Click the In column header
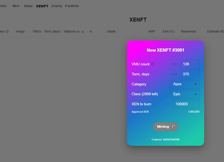The height and width of the screenshot is (162, 224). click(91, 31)
